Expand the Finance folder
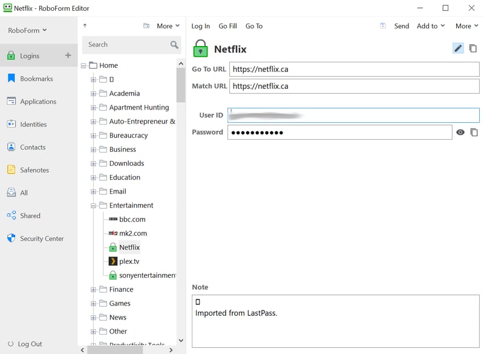This screenshot has height=354, width=484. (x=93, y=289)
